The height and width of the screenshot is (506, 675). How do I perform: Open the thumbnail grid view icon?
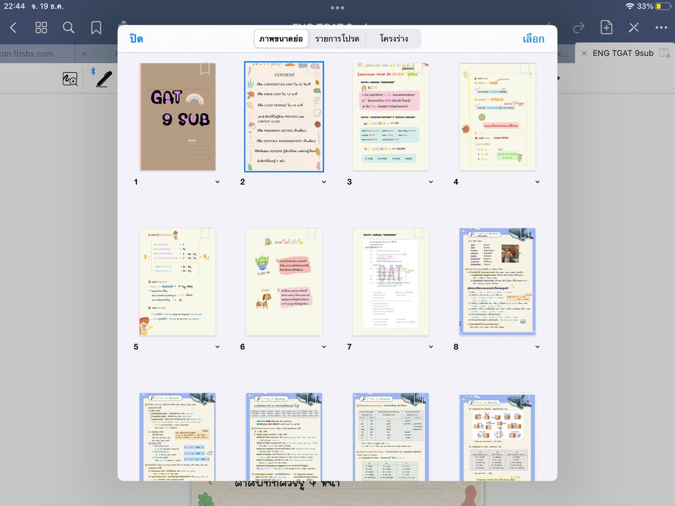[41, 28]
